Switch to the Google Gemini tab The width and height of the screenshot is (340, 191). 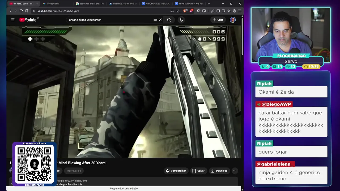pos(57,4)
